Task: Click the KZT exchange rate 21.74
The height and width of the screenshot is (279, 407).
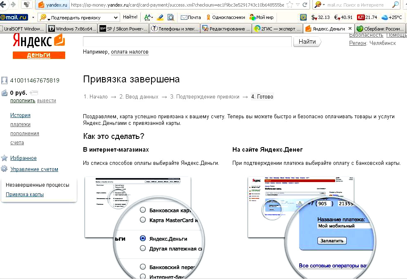Action: pos(367,17)
